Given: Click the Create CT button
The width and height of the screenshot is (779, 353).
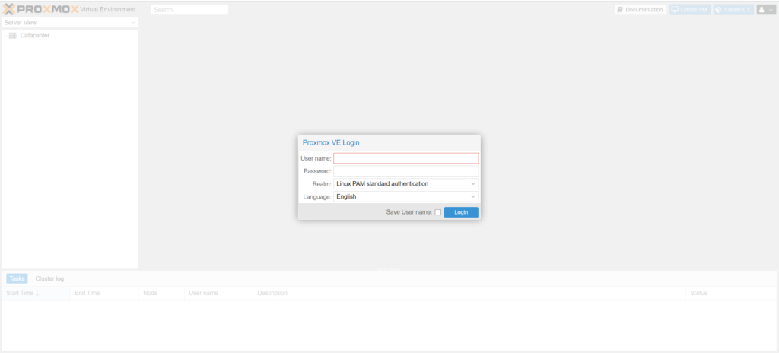Looking at the screenshot, I should pyautogui.click(x=733, y=9).
